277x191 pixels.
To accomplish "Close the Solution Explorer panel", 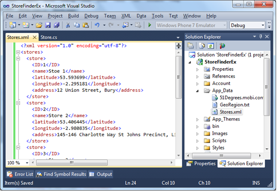I will pyautogui.click(x=267, y=37).
